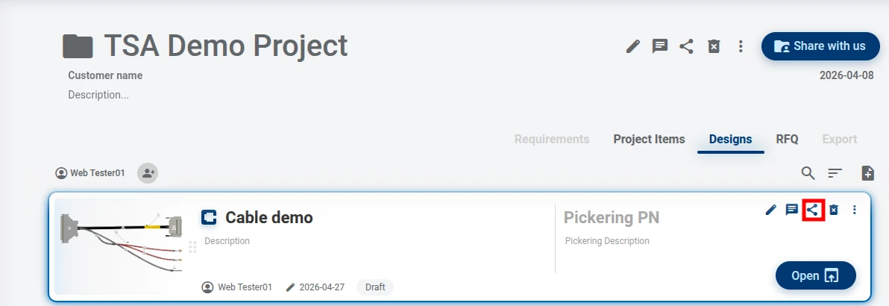Click the project share icon in header
The image size is (889, 306).
coord(687,46)
